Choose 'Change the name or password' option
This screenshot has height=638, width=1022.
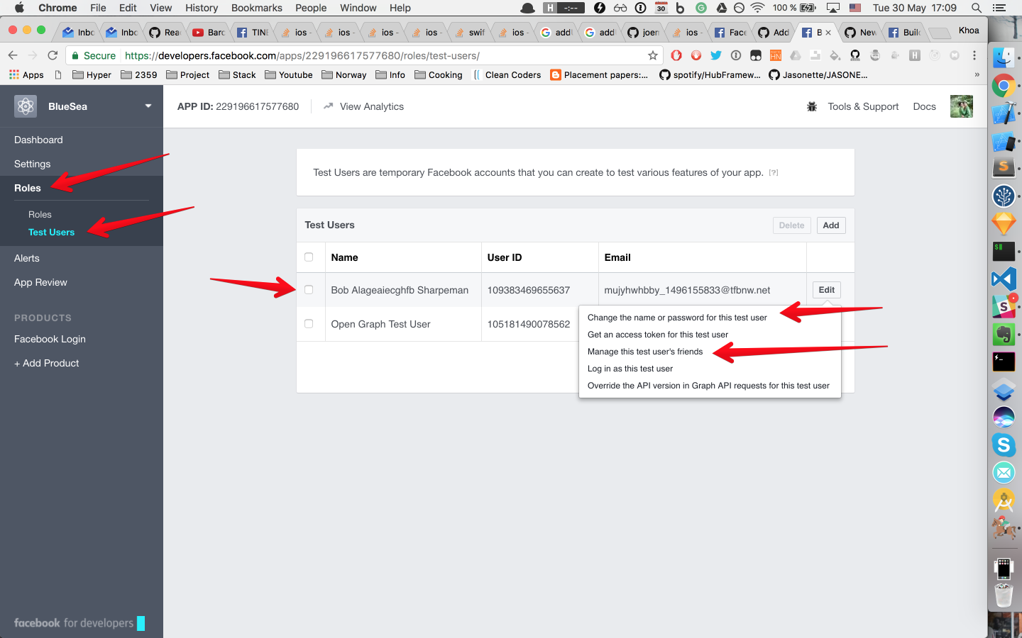tap(677, 318)
